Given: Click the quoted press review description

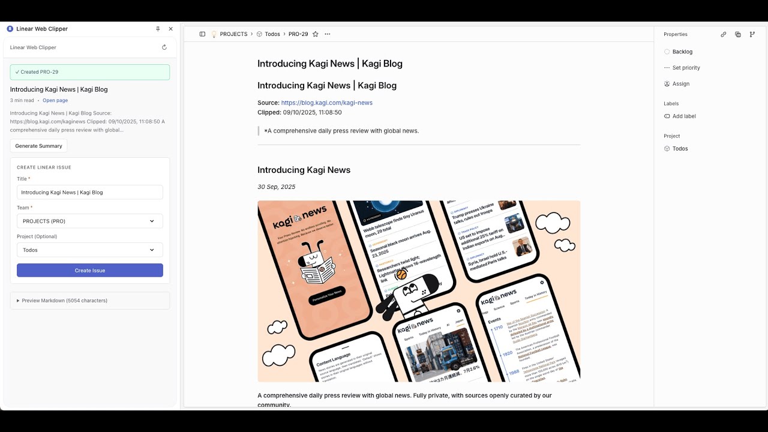Looking at the screenshot, I should tap(341, 131).
